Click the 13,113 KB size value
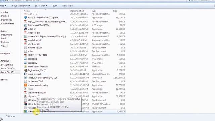The height and width of the screenshot is (121, 215). click(x=120, y=18)
